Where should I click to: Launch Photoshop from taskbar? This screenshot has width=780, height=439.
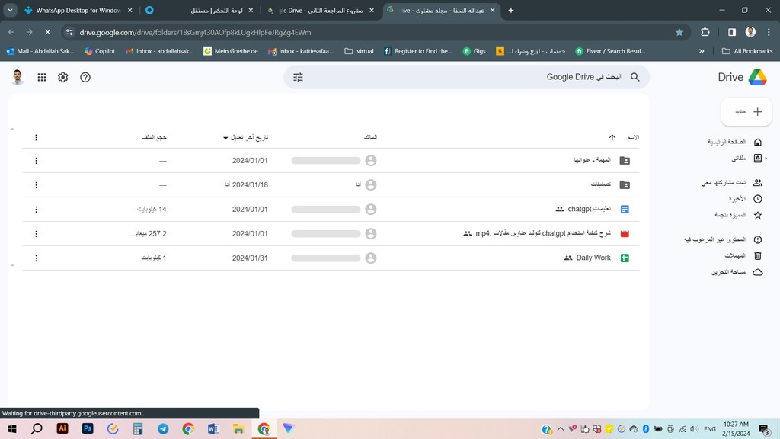coord(88,428)
